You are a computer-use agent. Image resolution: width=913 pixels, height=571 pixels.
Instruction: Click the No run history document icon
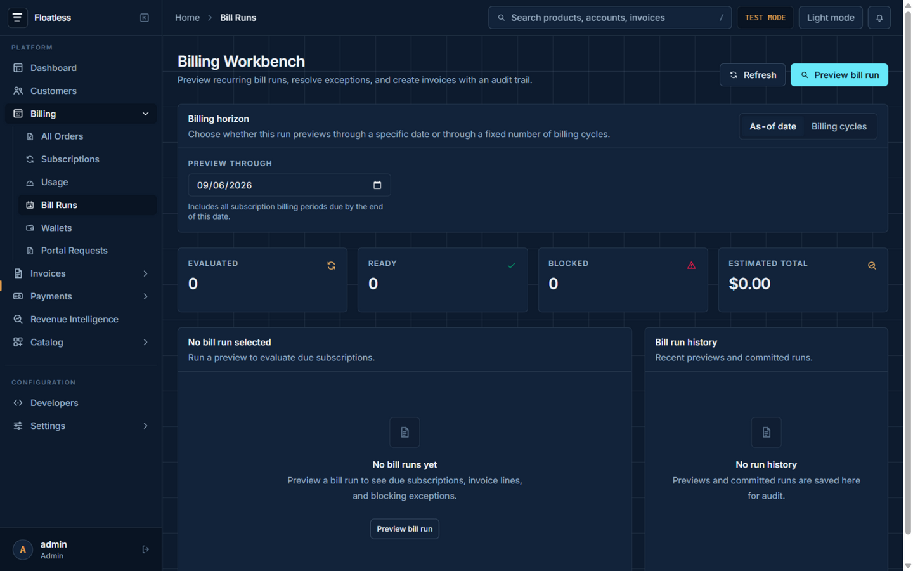click(766, 433)
